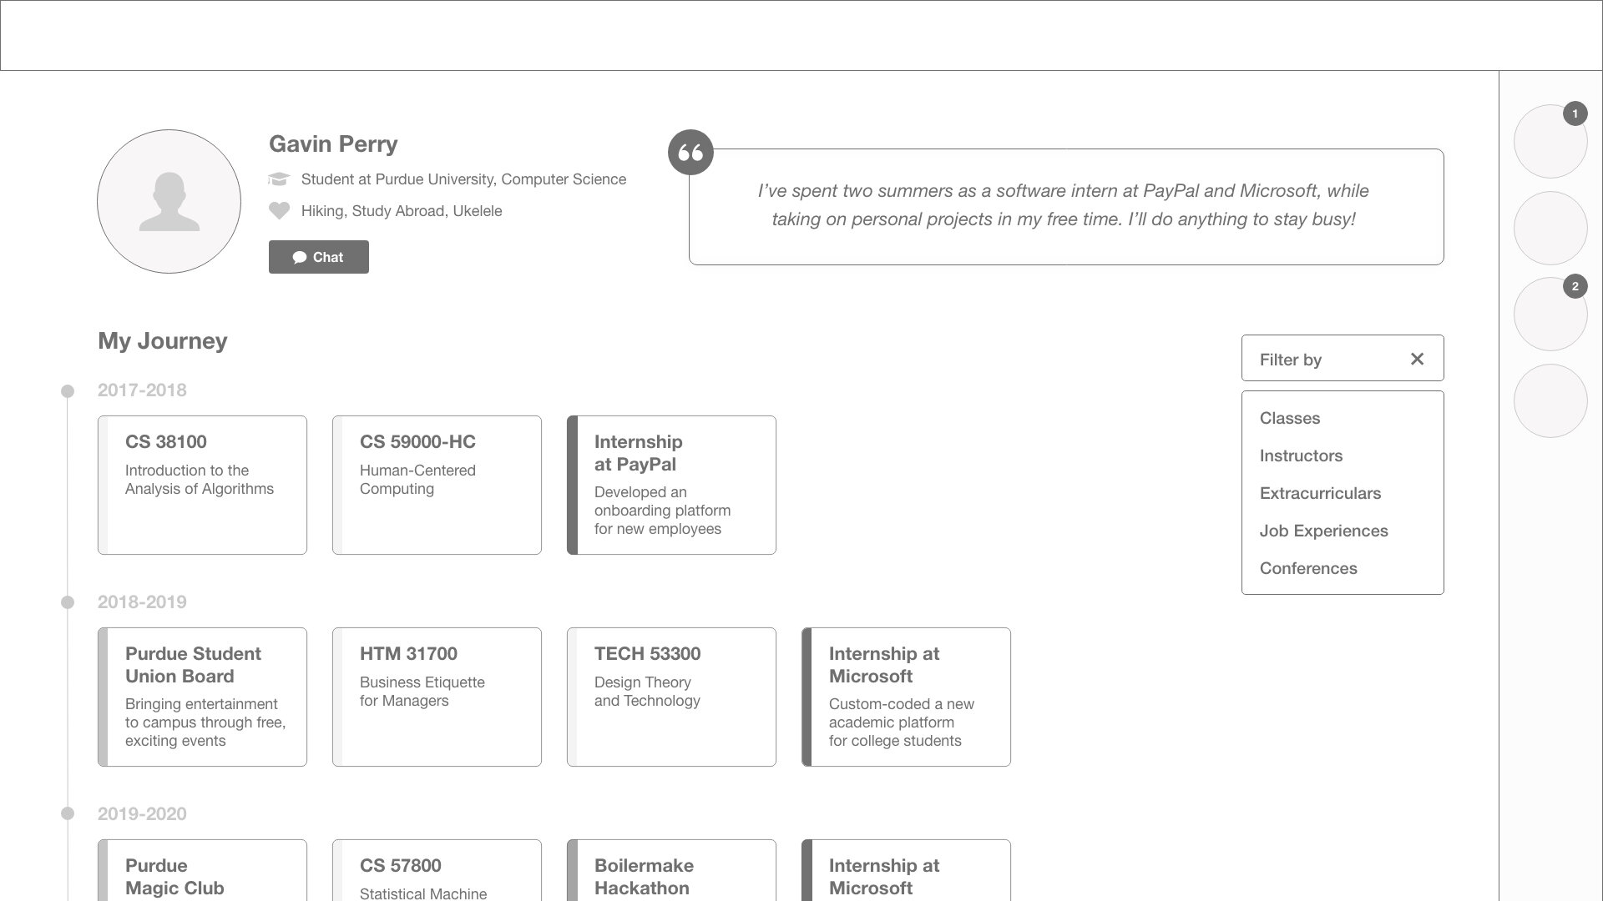Open 2019-2020 Internship at Microsoft card

click(x=906, y=870)
